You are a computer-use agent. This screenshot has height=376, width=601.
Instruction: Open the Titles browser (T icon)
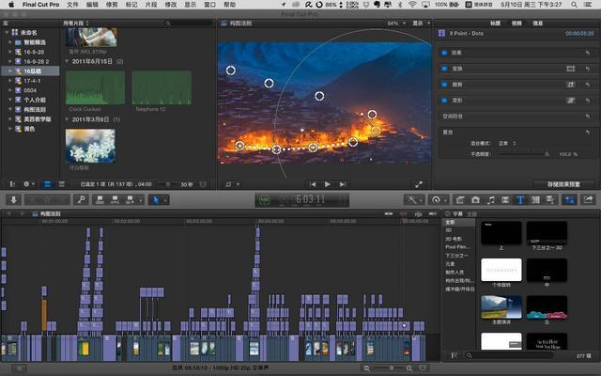tap(521, 199)
